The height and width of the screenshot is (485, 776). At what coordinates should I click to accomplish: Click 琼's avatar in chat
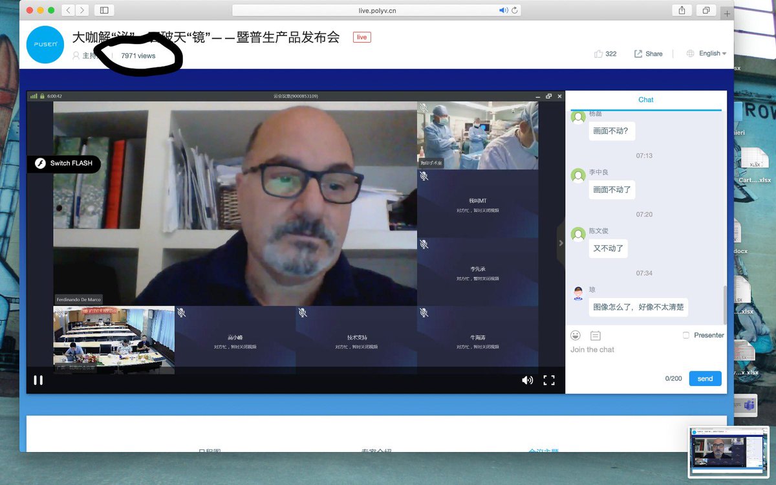pos(578,293)
